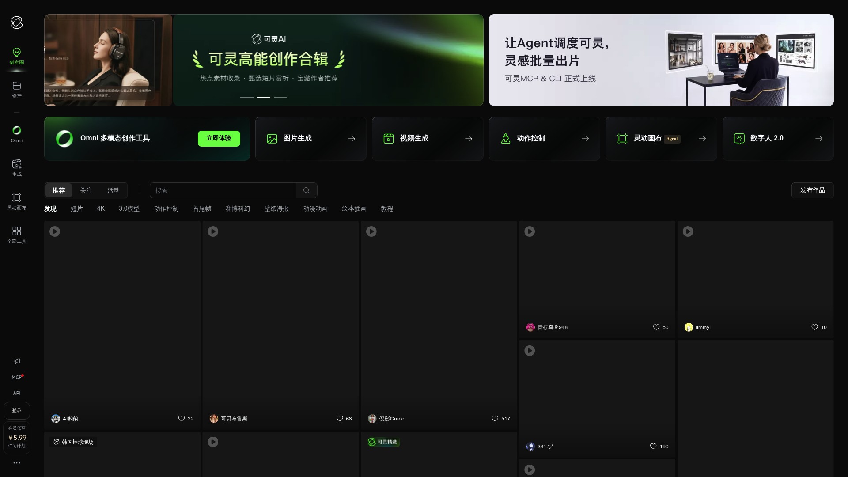The image size is (848, 477).
Task: Open liminyi profile avatar
Action: coord(689,327)
